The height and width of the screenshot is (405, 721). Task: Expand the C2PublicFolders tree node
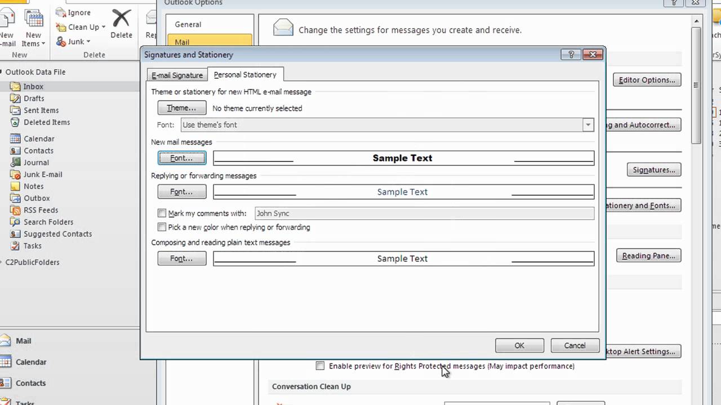coord(2,262)
